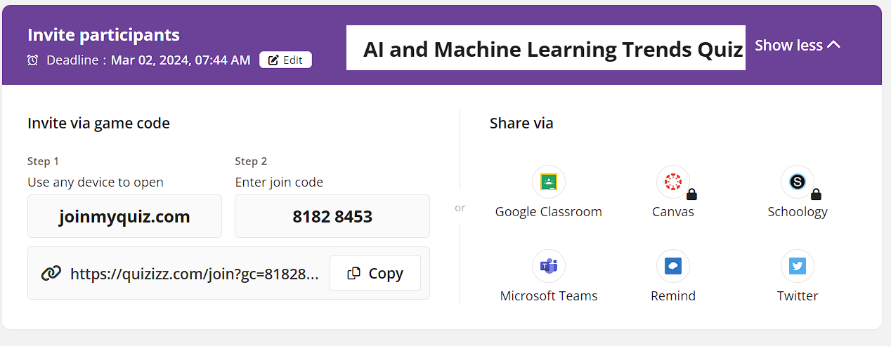Click the AI and Machine Learning quiz title
This screenshot has width=891, height=346.
tap(552, 49)
